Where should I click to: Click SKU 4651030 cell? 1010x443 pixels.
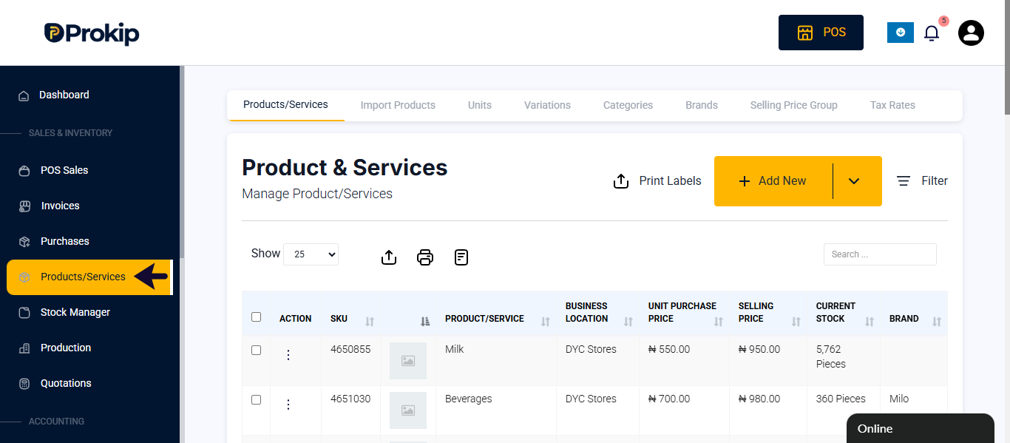click(350, 399)
